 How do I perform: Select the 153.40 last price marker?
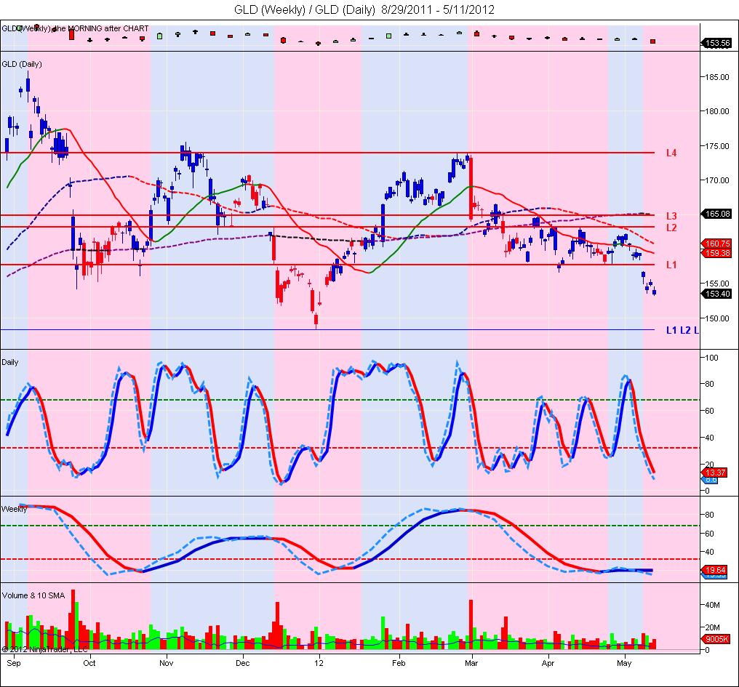tap(717, 294)
